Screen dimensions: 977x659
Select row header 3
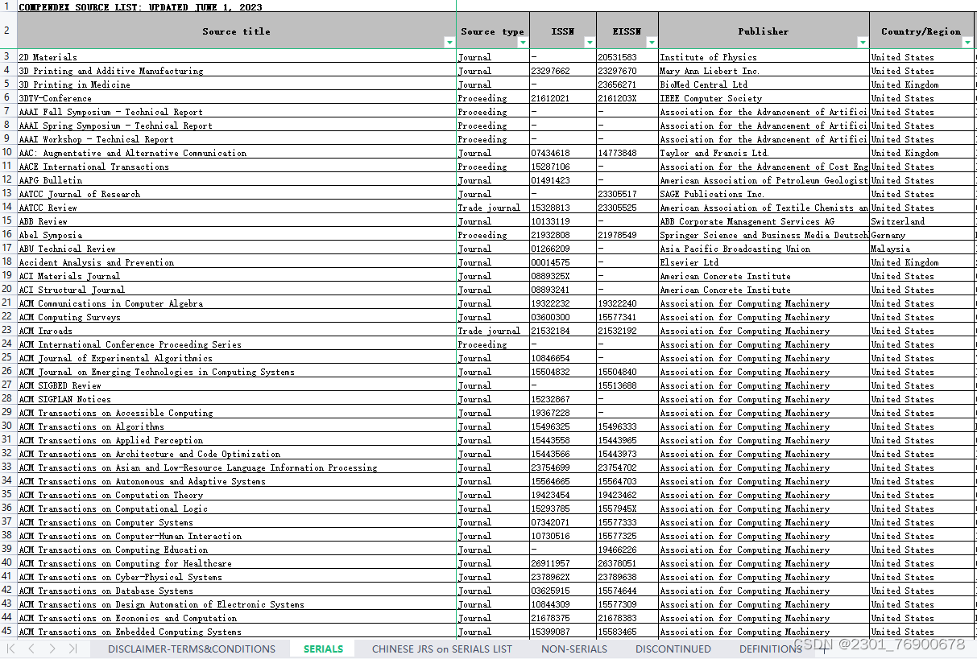pyautogui.click(x=7, y=56)
